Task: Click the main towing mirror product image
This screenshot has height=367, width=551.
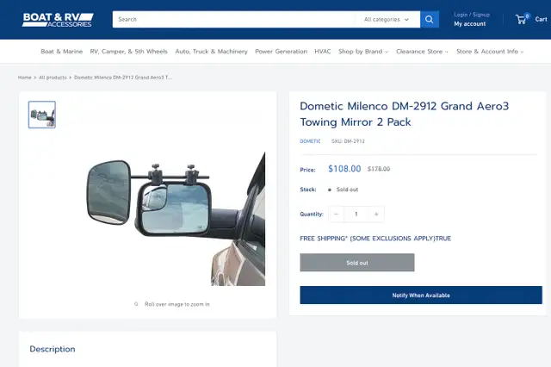Action: coord(176,219)
